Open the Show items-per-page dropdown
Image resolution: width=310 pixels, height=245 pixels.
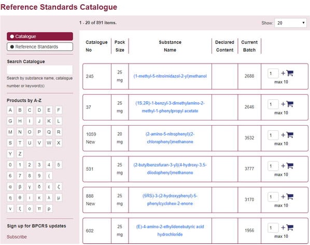(290, 23)
